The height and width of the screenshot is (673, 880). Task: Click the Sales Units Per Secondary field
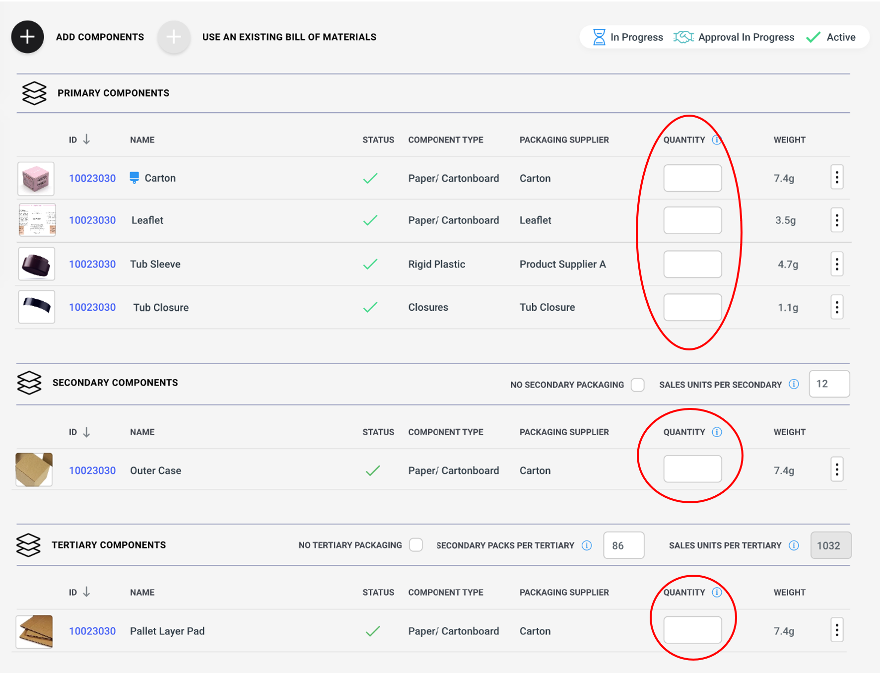(829, 384)
